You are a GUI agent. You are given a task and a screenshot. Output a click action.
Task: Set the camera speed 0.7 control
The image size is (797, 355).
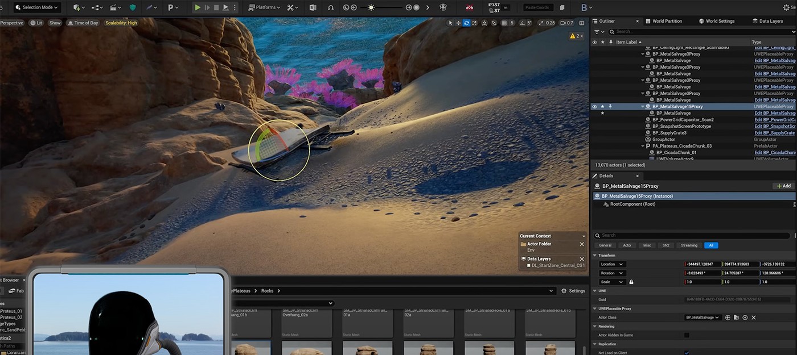[566, 23]
